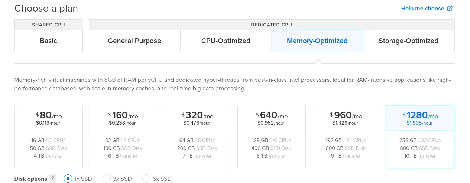This screenshot has width=470, height=183.
Task: Select the 1x SSD disk option
Action: click(68, 179)
